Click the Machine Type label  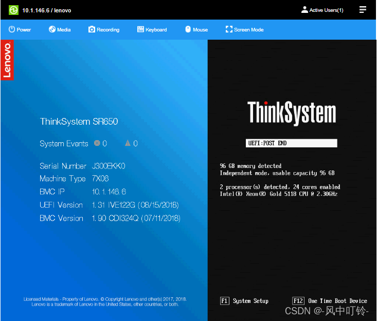click(63, 179)
